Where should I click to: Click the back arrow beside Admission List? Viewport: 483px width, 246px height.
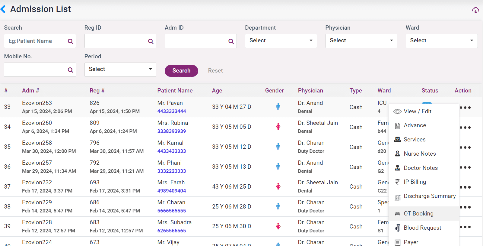[x=3, y=9]
